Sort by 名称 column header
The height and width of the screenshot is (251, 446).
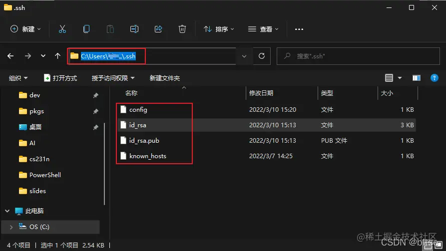click(131, 93)
